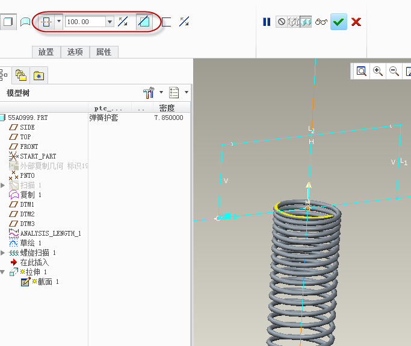Select the extrude as surface icon
Viewport: 411px width, 346px height.
[x=25, y=22]
